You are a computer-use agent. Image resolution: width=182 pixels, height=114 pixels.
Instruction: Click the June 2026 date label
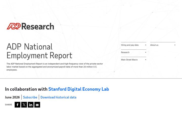coord(12,97)
